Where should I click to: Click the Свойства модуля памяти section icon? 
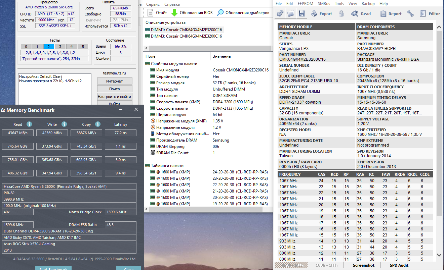[x=147, y=64]
